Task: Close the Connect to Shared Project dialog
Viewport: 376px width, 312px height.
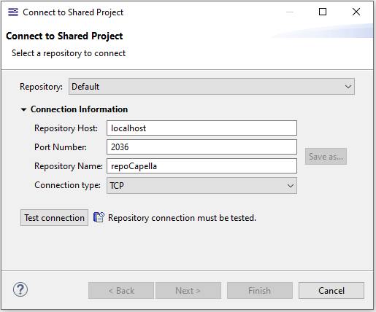Action: point(356,12)
